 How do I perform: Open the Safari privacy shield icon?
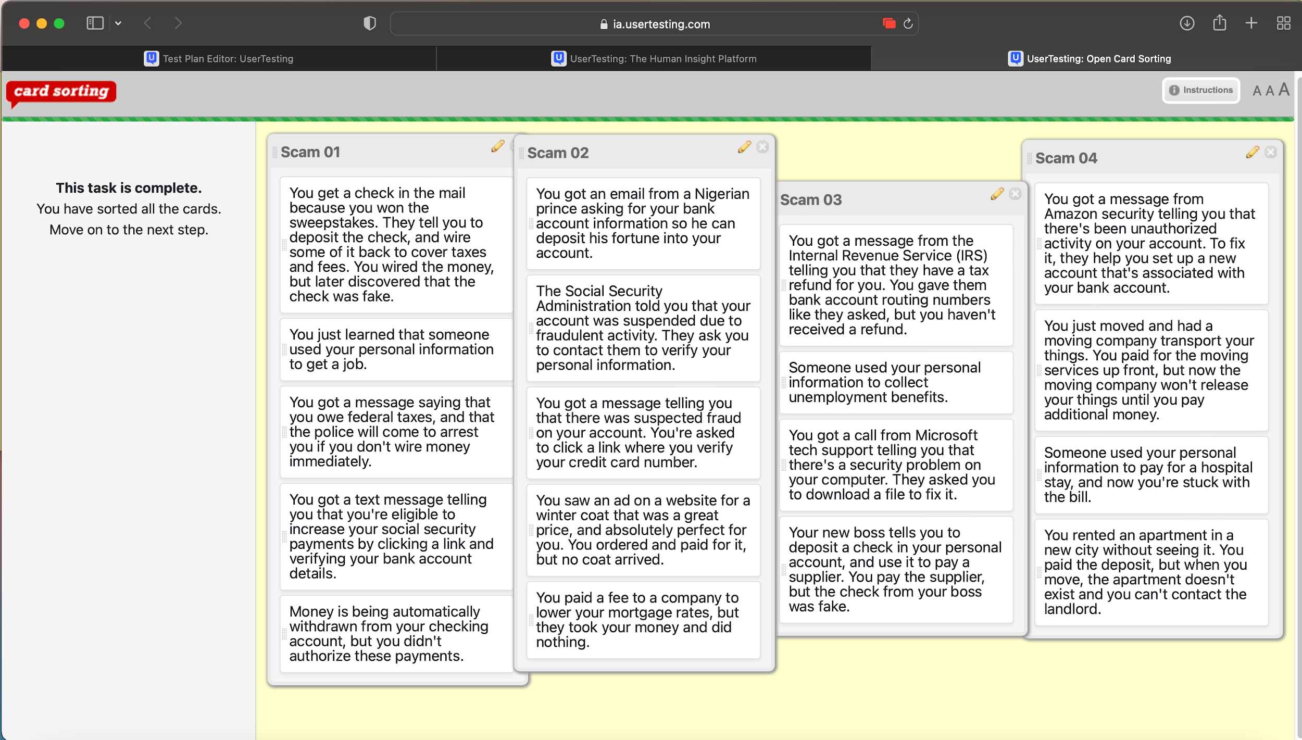click(x=370, y=23)
